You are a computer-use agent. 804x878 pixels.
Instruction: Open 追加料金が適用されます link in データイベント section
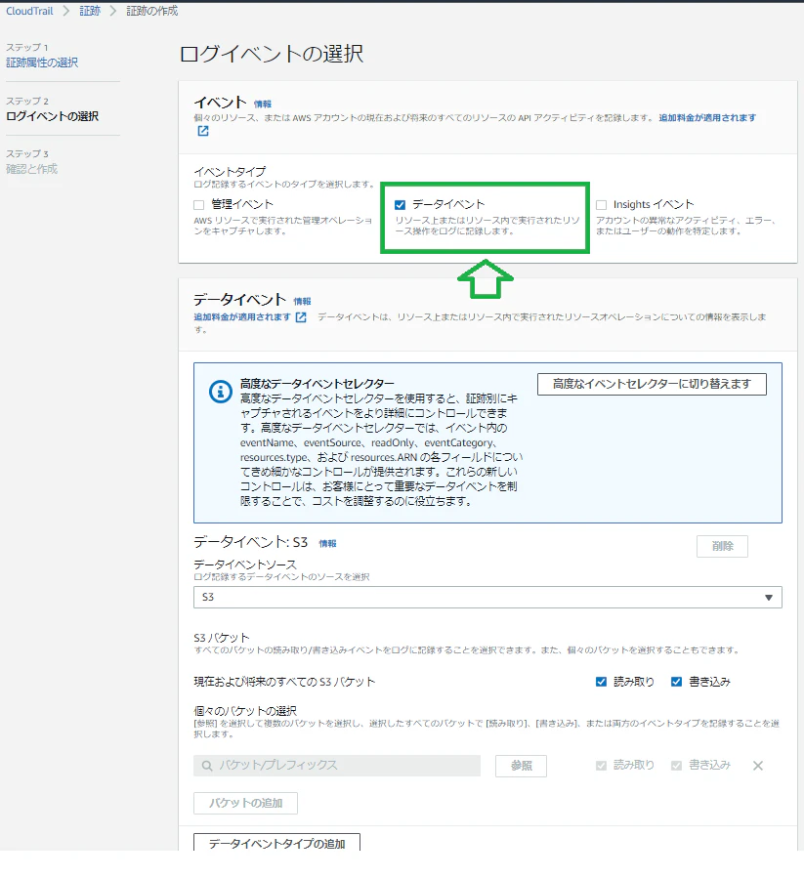point(242,317)
